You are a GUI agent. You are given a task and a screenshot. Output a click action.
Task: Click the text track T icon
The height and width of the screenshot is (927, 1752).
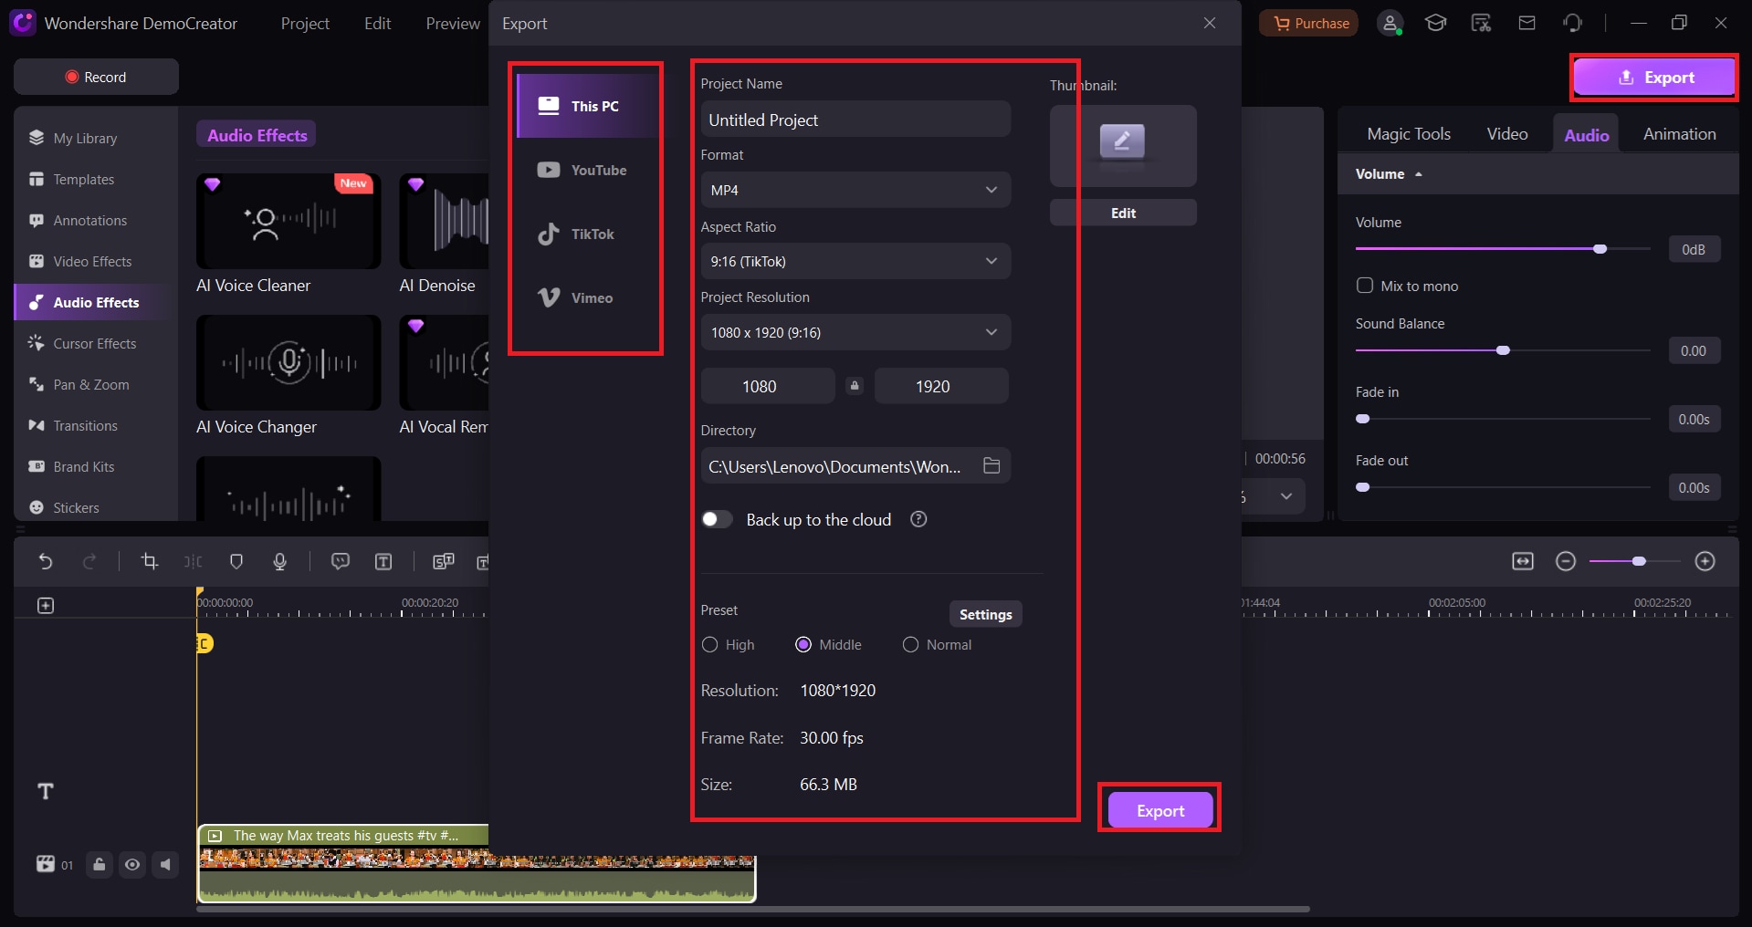point(46,791)
